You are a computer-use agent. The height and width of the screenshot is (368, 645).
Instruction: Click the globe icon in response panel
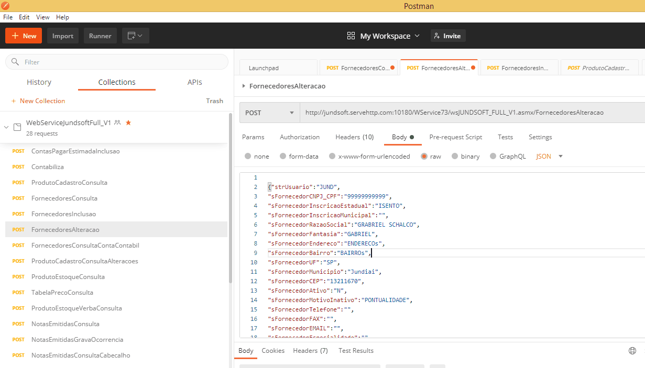click(632, 351)
